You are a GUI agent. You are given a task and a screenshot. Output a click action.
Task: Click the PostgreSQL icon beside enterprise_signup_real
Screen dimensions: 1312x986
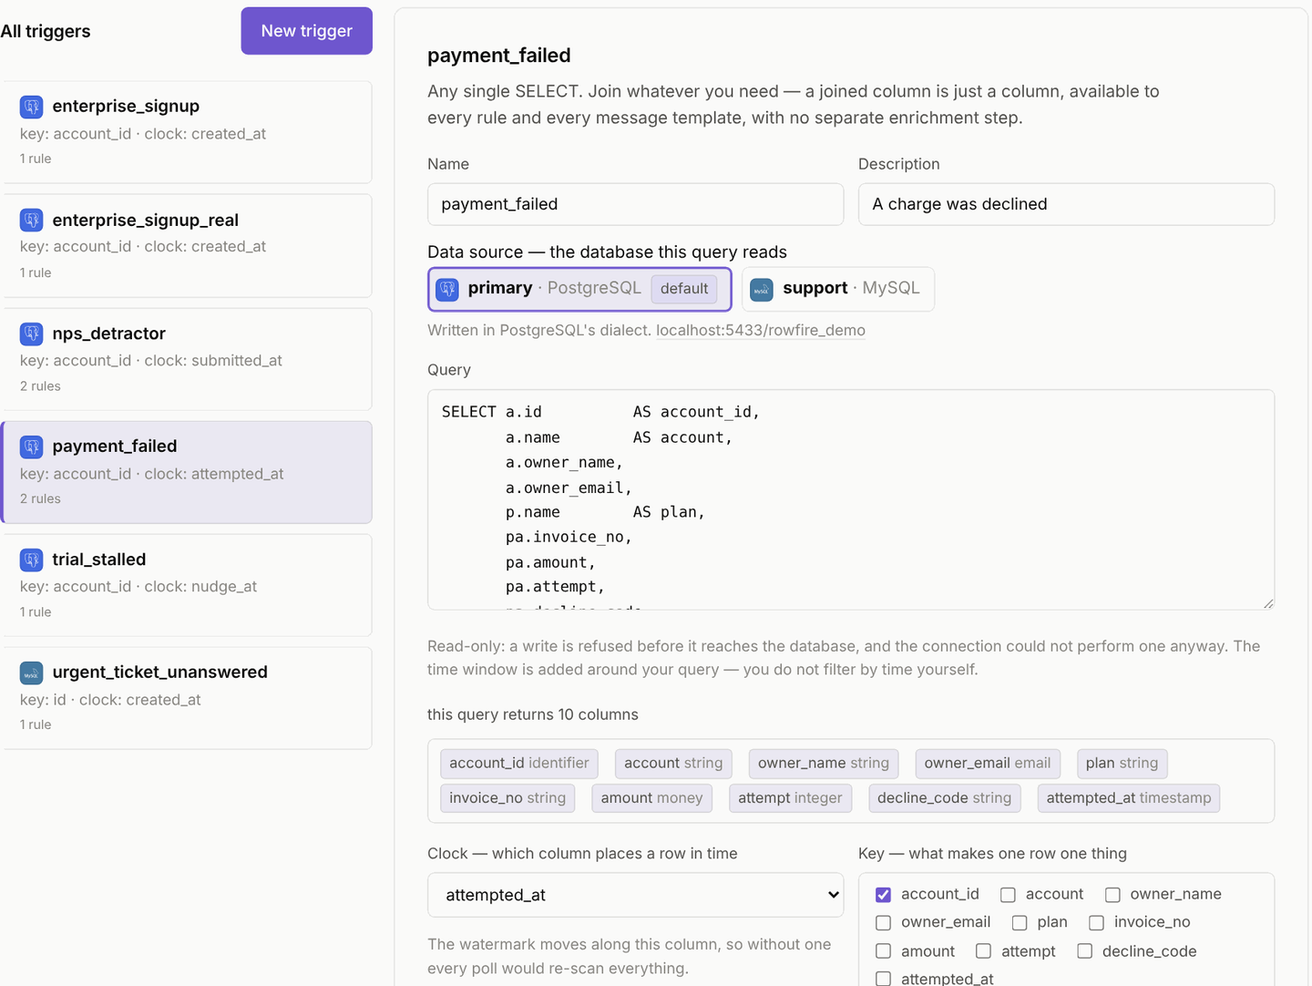pyautogui.click(x=32, y=220)
